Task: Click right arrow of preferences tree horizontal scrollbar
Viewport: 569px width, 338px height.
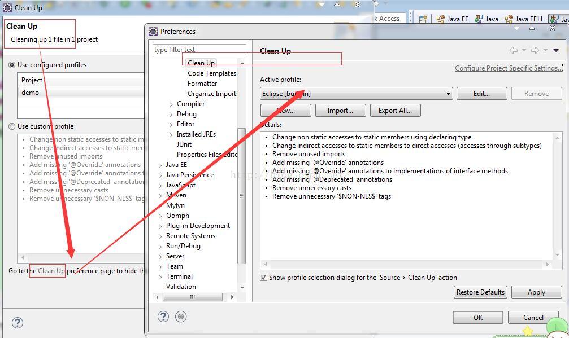Action: pos(232,297)
